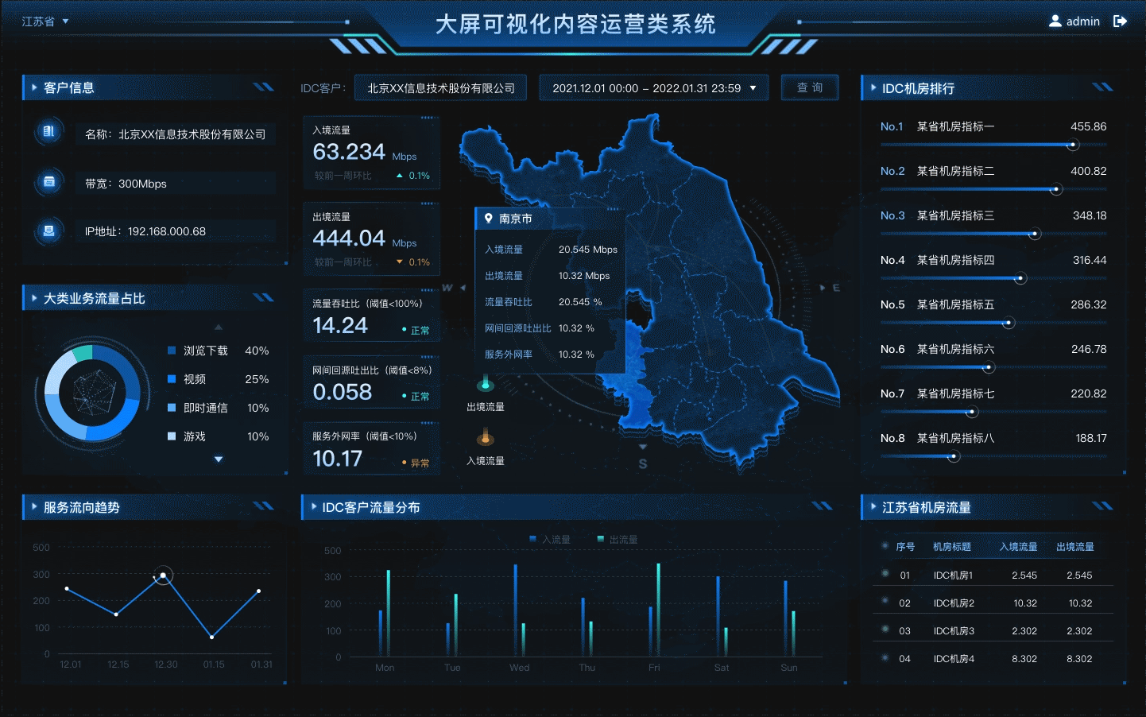Image resolution: width=1146 pixels, height=717 pixels.
Task: Open the IDC客户 company selector
Action: pyautogui.click(x=441, y=88)
